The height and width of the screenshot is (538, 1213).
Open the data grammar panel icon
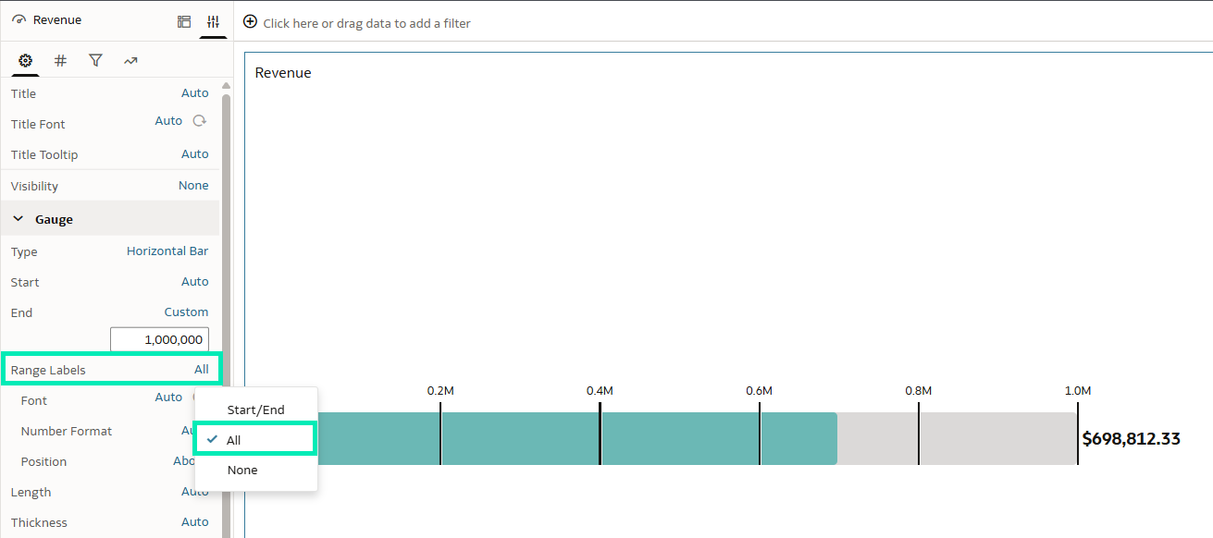pos(184,21)
